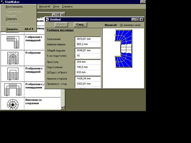Click the К-во подступен. field

point(88,56)
